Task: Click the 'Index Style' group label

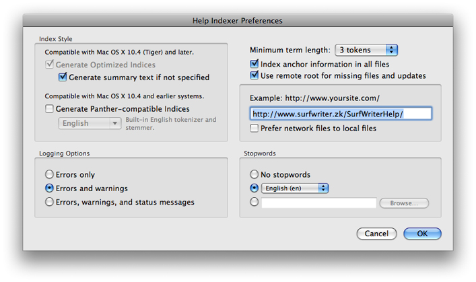Action: pyautogui.click(x=56, y=39)
